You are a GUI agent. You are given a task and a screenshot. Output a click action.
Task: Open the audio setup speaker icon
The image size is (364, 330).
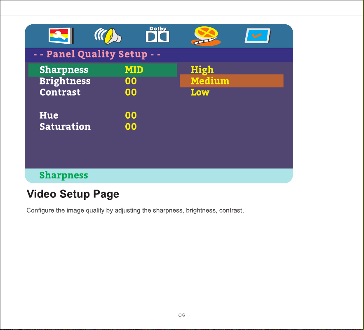click(x=108, y=36)
